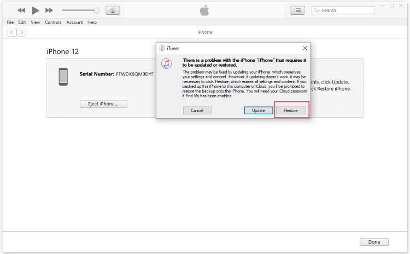Choose Update in the iTunes dialog

pyautogui.click(x=258, y=110)
